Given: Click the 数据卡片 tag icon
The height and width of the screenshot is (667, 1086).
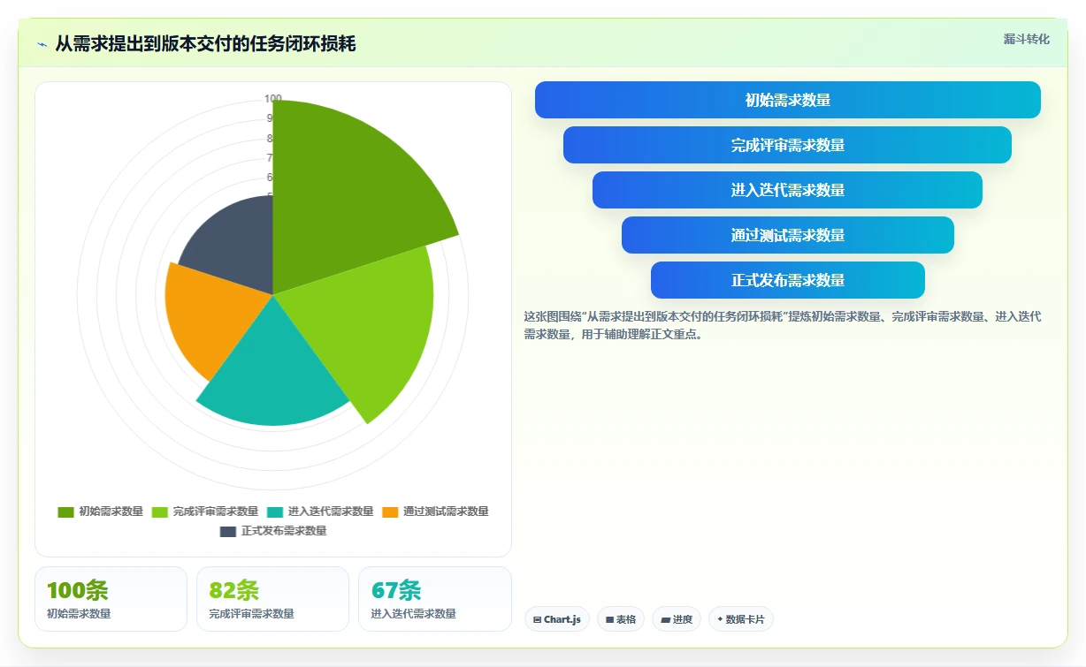Looking at the screenshot, I should [720, 619].
